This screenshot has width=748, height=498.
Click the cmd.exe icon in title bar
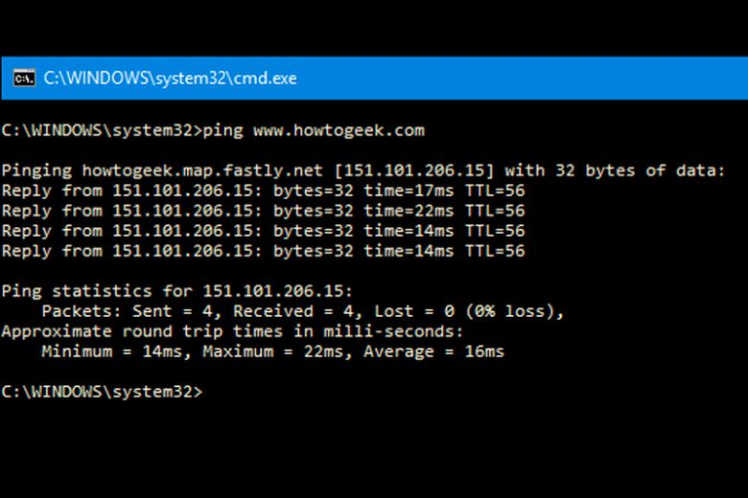click(24, 78)
